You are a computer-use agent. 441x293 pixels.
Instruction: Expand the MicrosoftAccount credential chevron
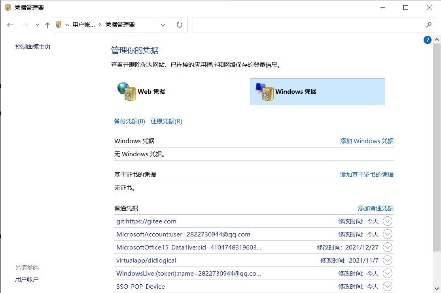coord(388,234)
